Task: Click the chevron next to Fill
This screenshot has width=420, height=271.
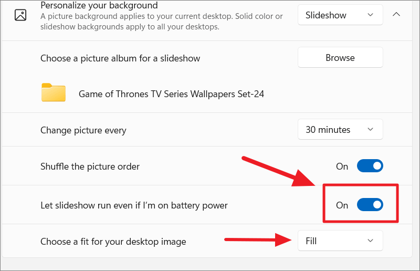Action: 371,241
